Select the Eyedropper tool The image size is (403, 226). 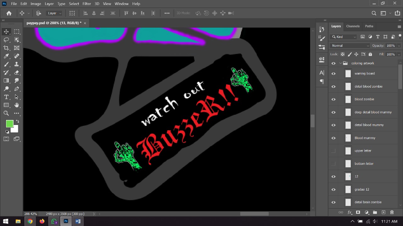click(6, 56)
